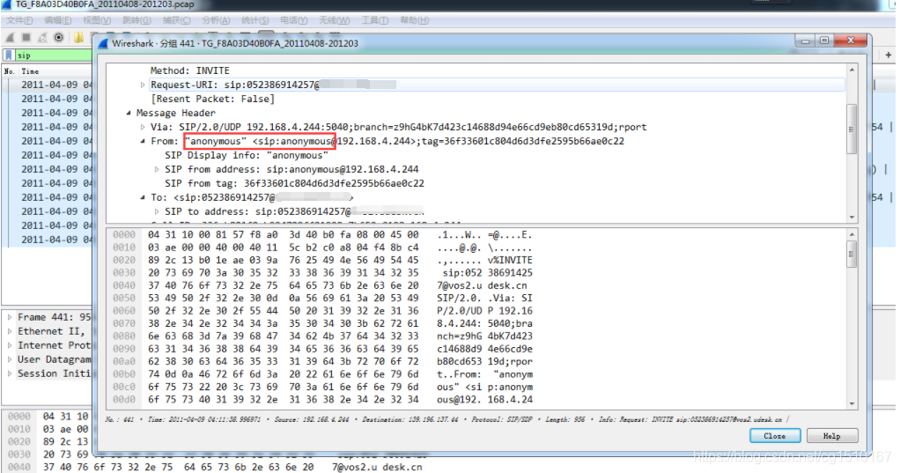900x473 pixels.
Task: Click the detail tree scrollbar thumb
Action: (x=852, y=129)
